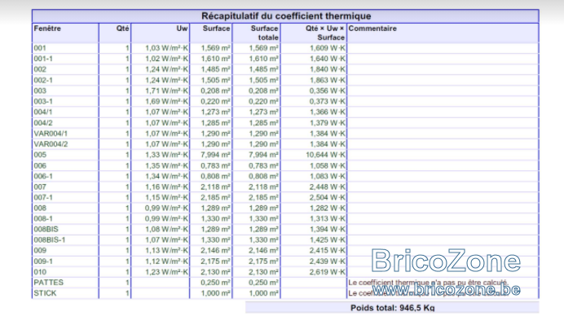
Task: Click window name '010'
Action: [40, 272]
